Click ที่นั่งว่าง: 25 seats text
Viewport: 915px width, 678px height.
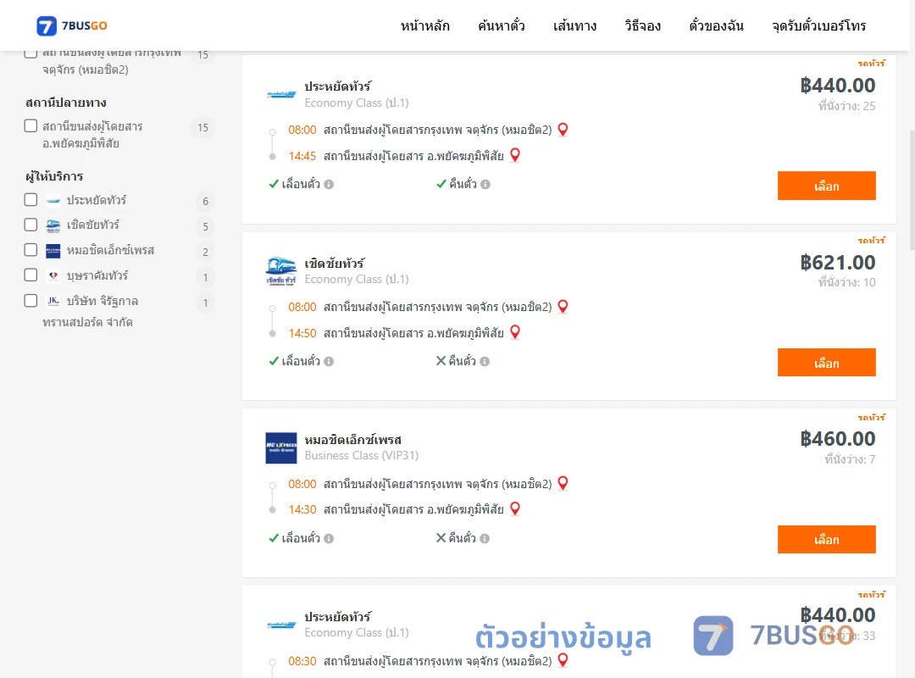(846, 106)
